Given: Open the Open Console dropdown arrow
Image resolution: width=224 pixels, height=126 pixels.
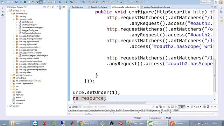Looking at the screenshot, I should coord(201,107).
